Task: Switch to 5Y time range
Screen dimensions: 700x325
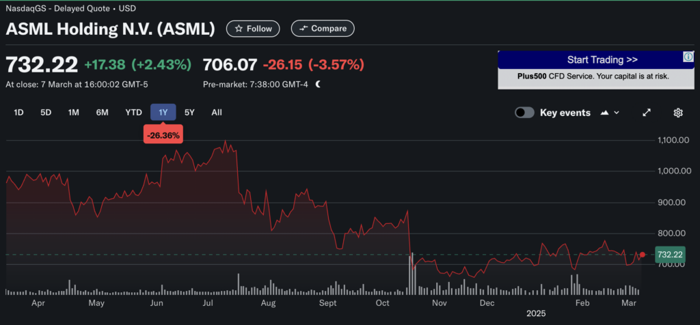Action: 189,113
